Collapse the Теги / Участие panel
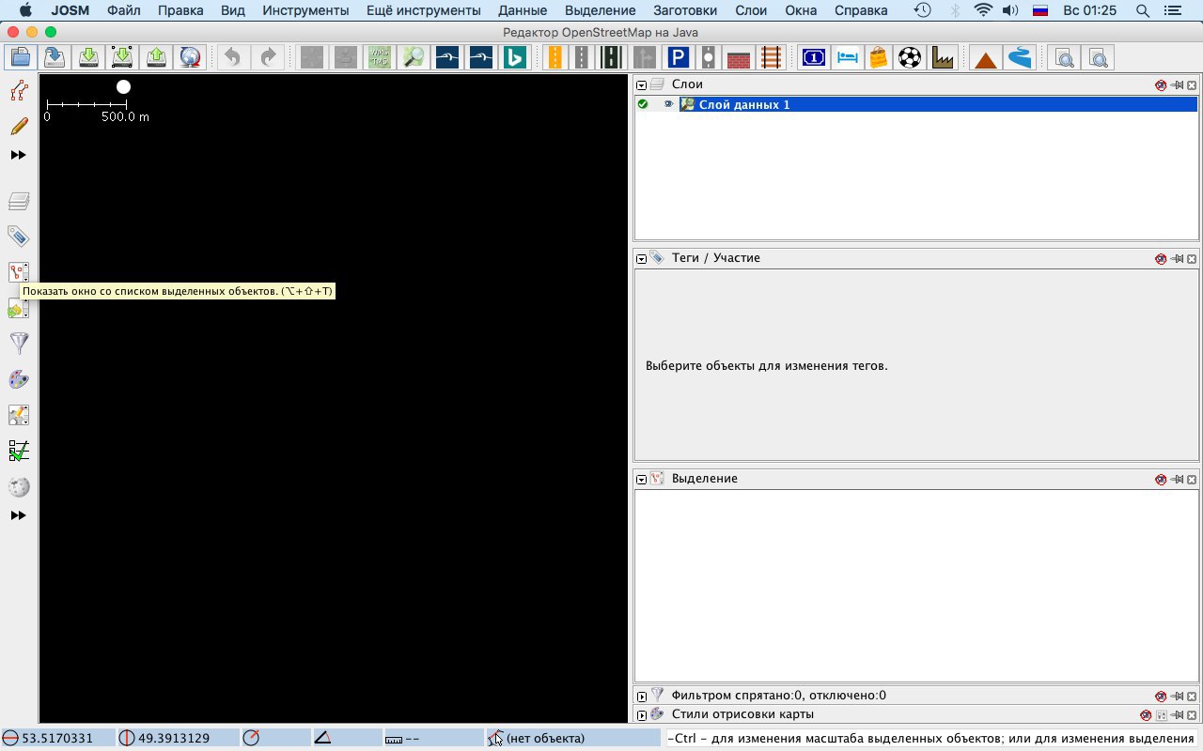 coord(642,258)
